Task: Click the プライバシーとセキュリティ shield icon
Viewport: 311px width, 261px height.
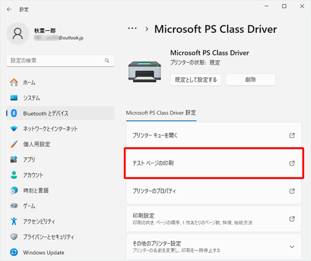Action: pyautogui.click(x=14, y=237)
